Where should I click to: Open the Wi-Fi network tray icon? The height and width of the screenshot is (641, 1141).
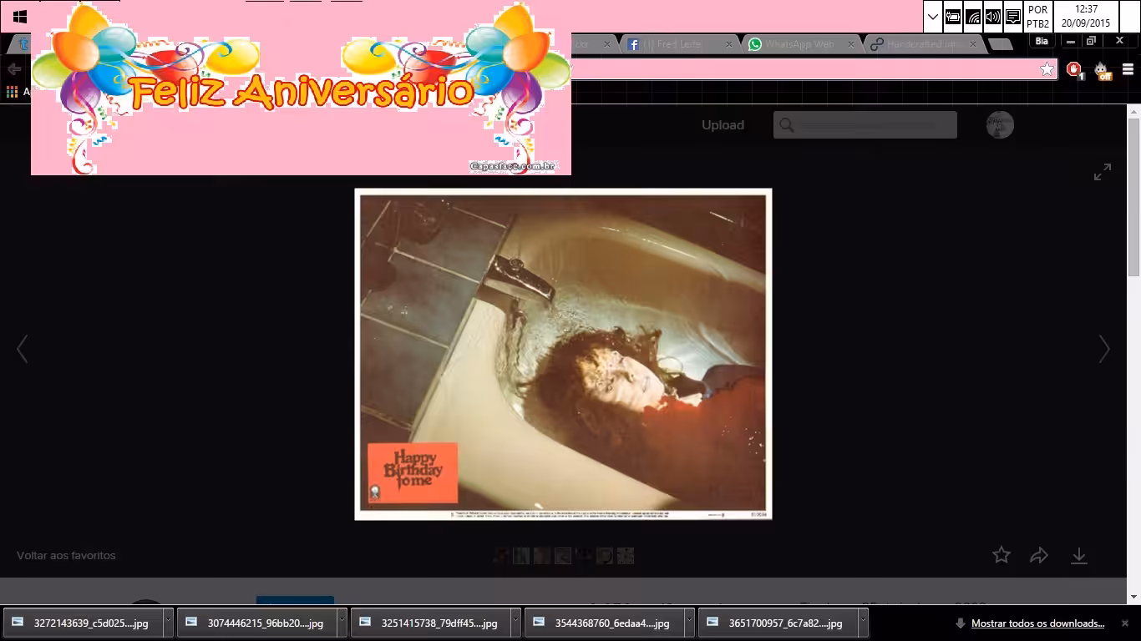tap(973, 17)
